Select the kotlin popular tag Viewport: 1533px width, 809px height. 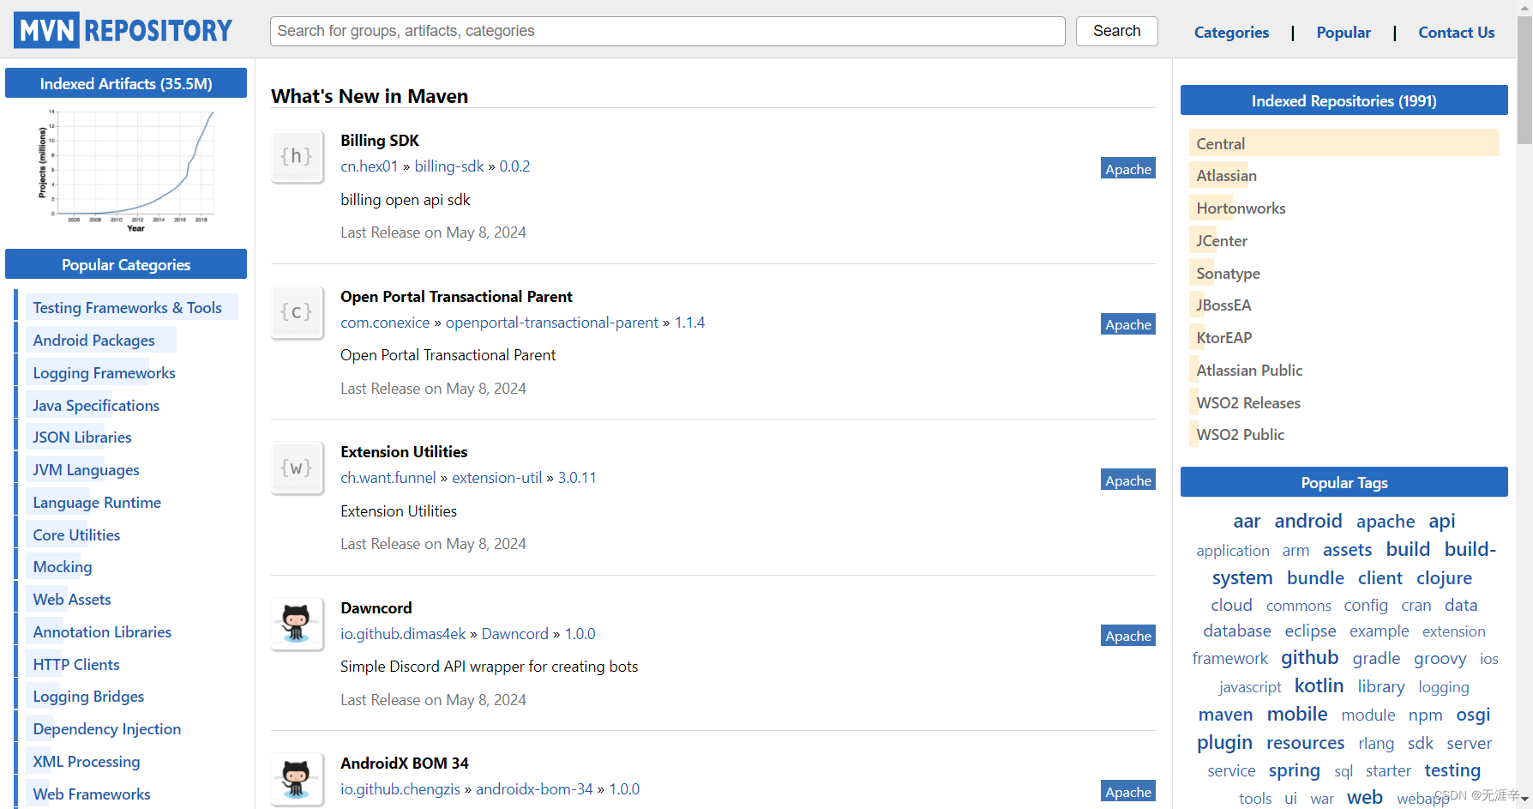1319,685
